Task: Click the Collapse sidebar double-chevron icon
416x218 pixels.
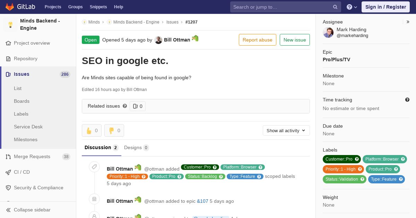Action: pyautogui.click(x=8, y=210)
